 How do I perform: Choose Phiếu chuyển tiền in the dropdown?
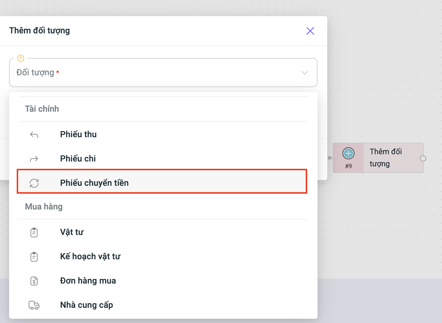click(94, 183)
